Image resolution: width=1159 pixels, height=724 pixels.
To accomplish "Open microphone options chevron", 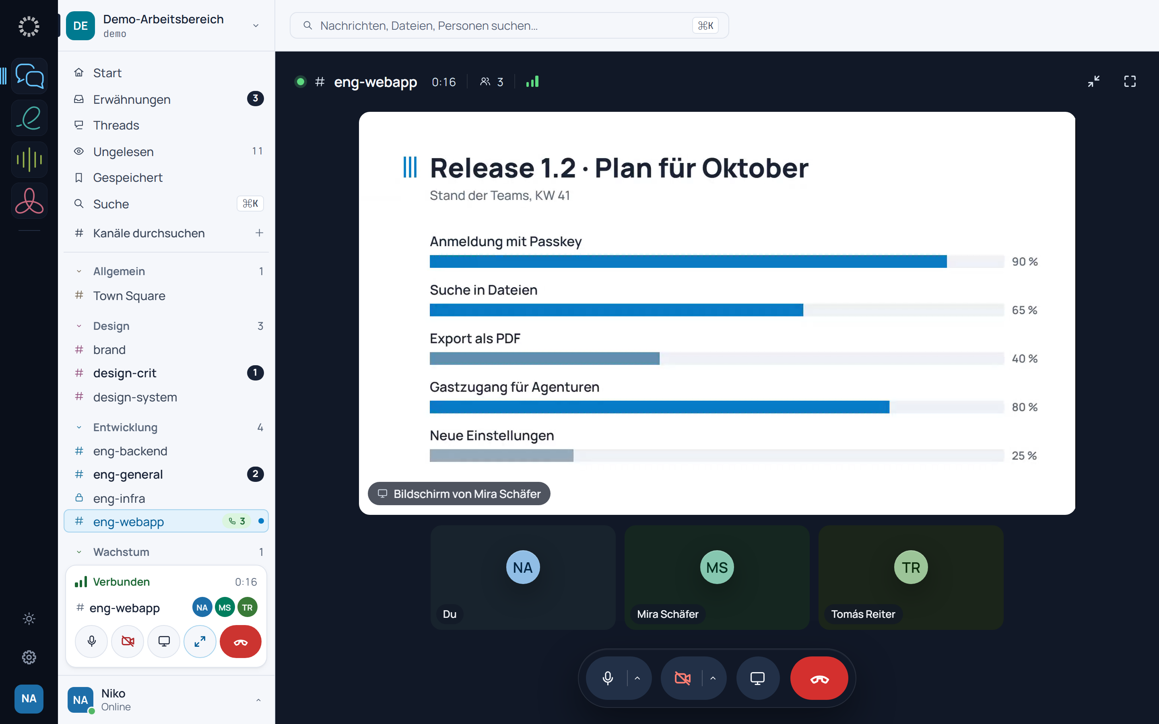I will (637, 678).
